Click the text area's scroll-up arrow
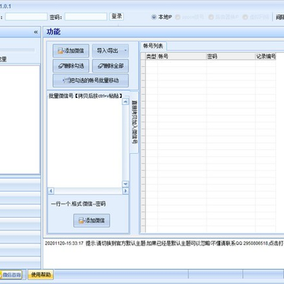This screenshot has width=284, height=284. [125, 102]
